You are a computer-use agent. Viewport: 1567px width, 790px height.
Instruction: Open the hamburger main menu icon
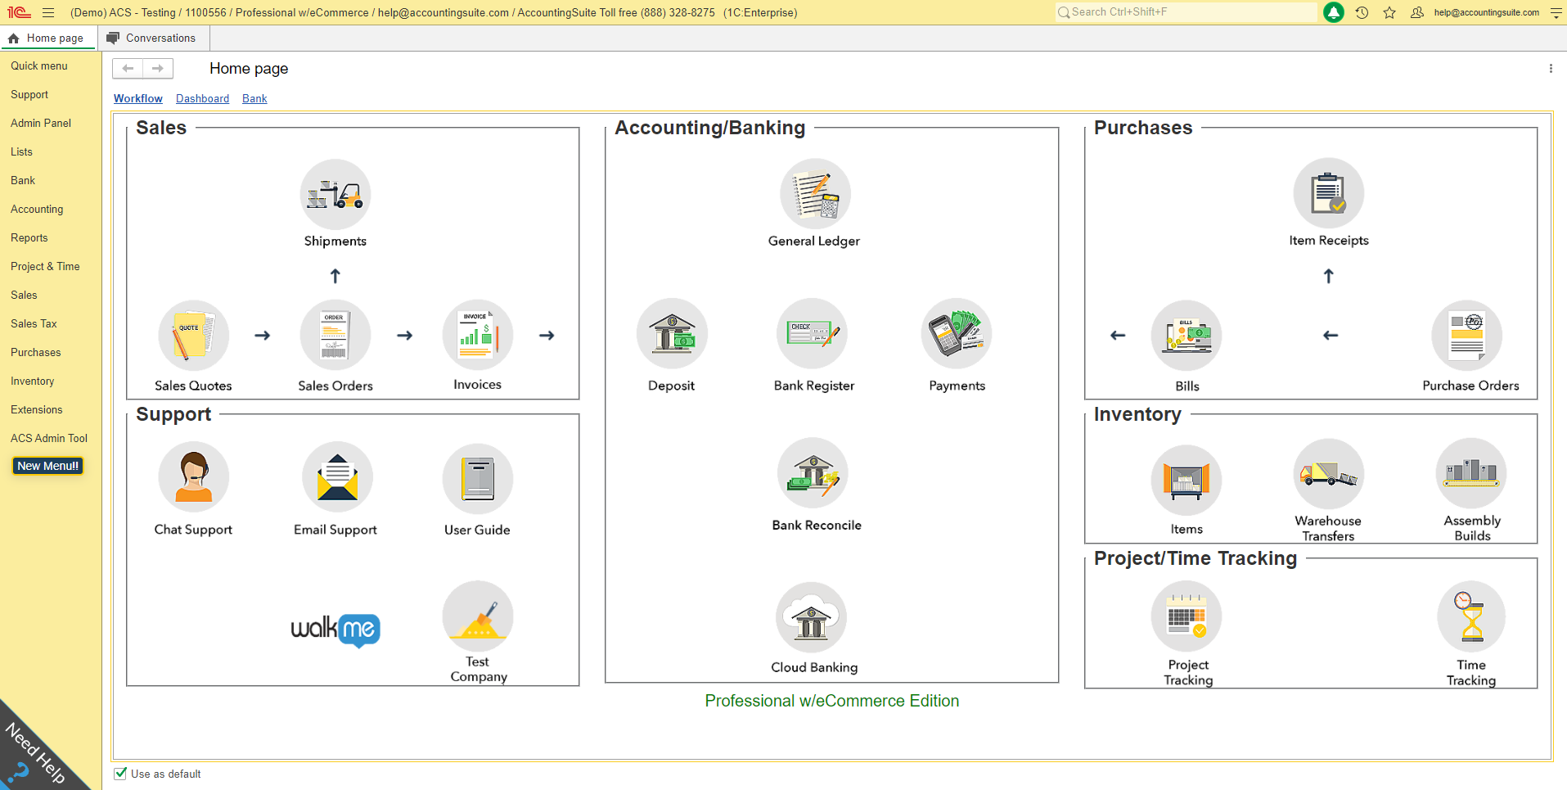(x=48, y=12)
